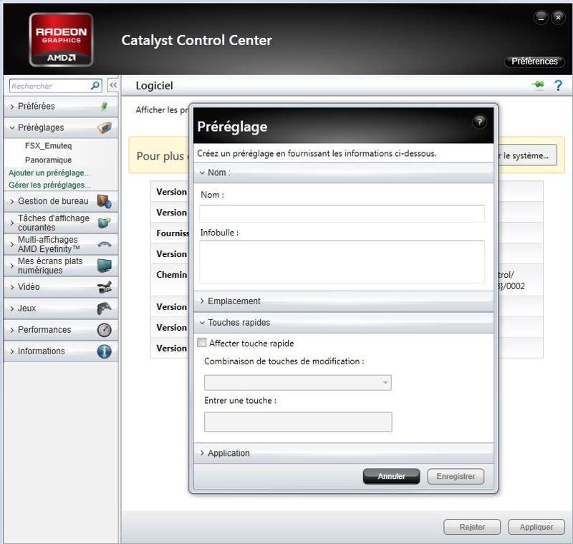Expand the Tâches d'affichage courantes category

(x=61, y=223)
